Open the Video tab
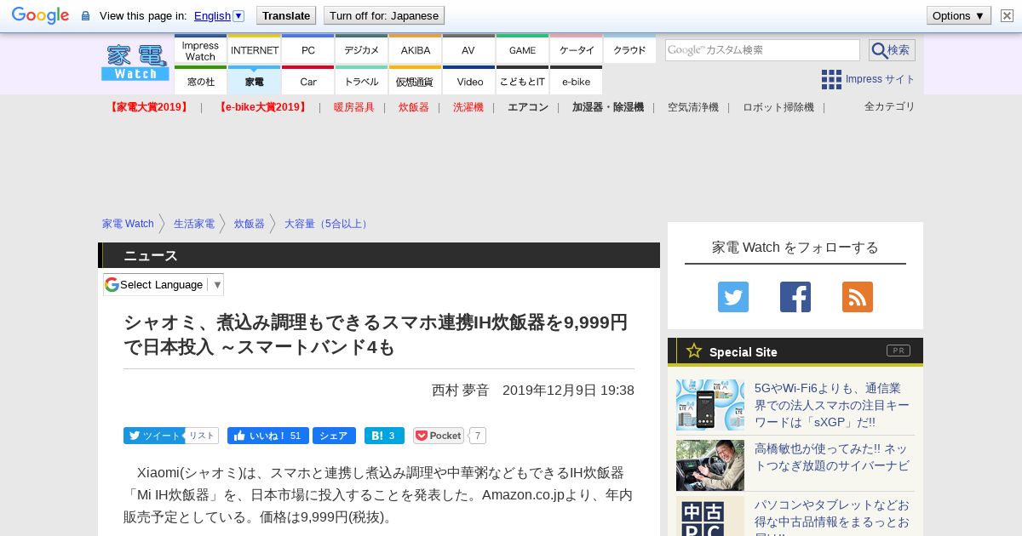The height and width of the screenshot is (536, 1022). (468, 81)
